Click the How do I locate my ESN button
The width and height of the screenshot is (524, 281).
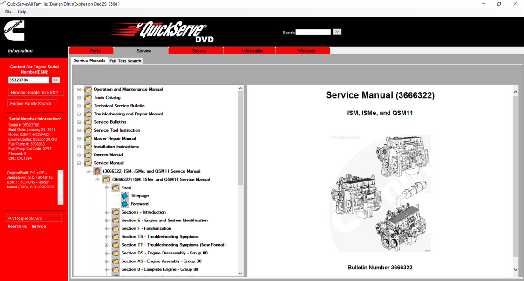pos(35,92)
